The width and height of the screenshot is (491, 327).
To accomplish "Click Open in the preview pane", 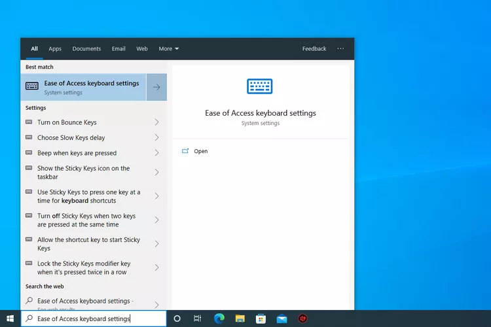I will 201,151.
